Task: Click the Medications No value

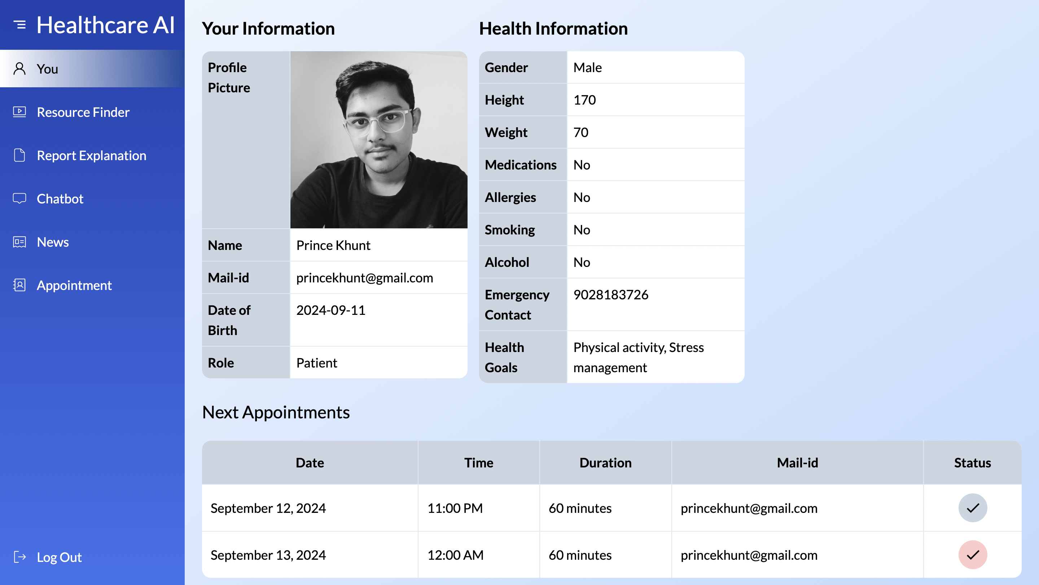Action: pyautogui.click(x=582, y=165)
